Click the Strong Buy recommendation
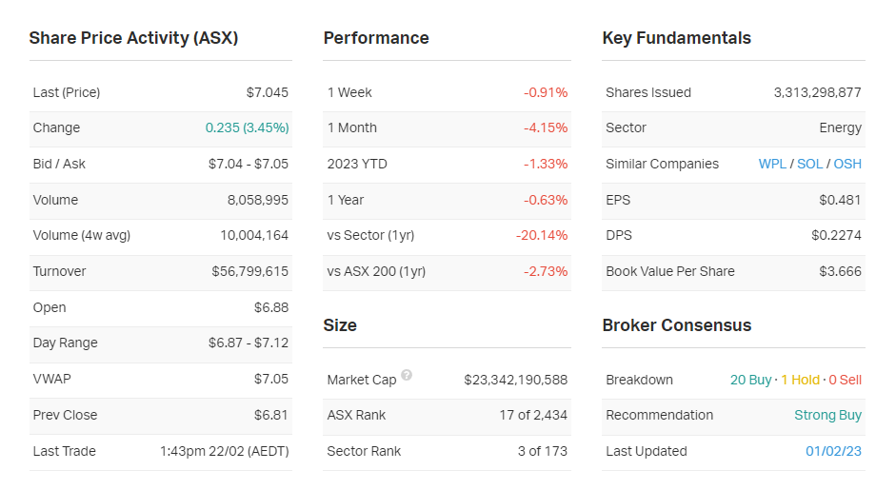The width and height of the screenshot is (896, 490). coord(827,415)
